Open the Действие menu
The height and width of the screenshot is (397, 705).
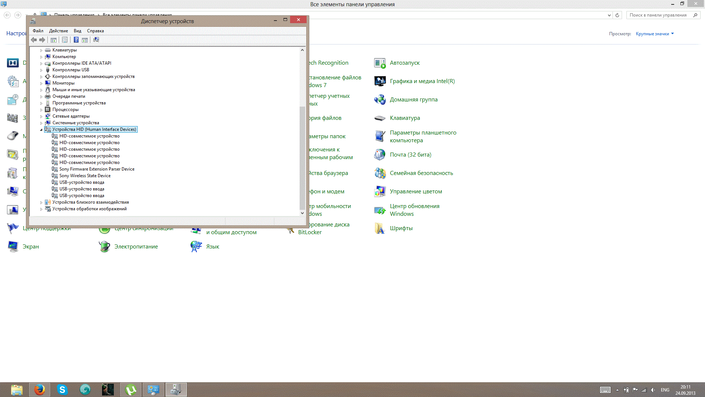pos(58,31)
